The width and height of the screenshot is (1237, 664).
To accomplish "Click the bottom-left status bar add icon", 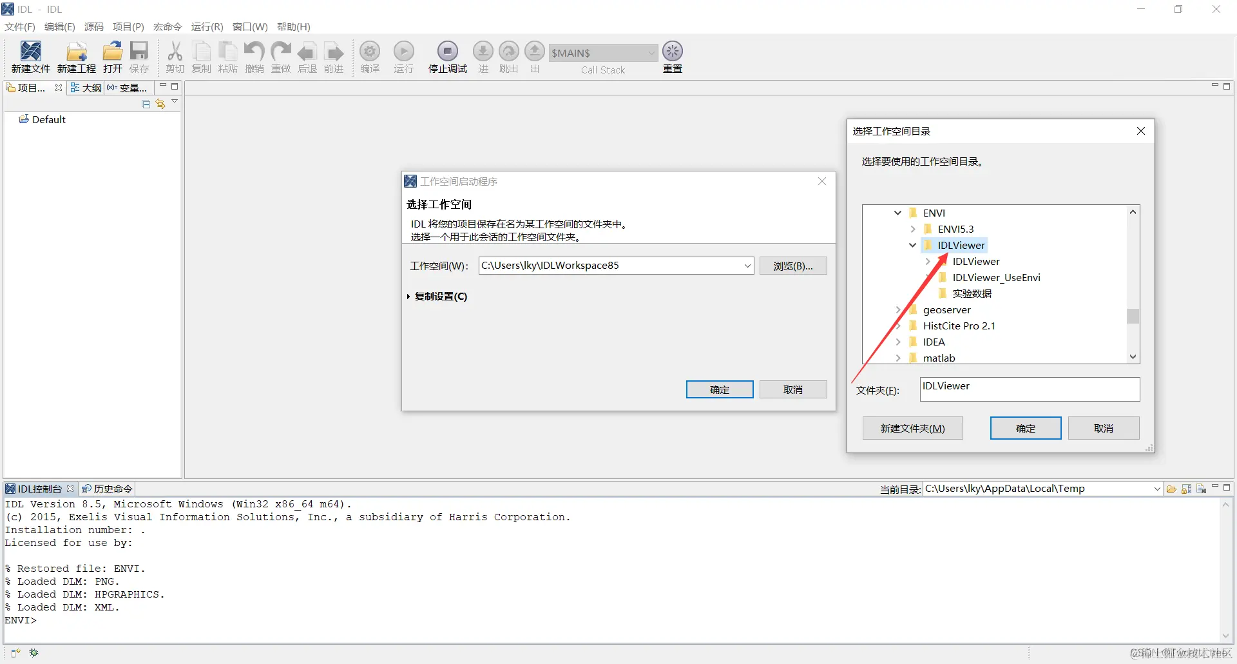I will click(16, 653).
